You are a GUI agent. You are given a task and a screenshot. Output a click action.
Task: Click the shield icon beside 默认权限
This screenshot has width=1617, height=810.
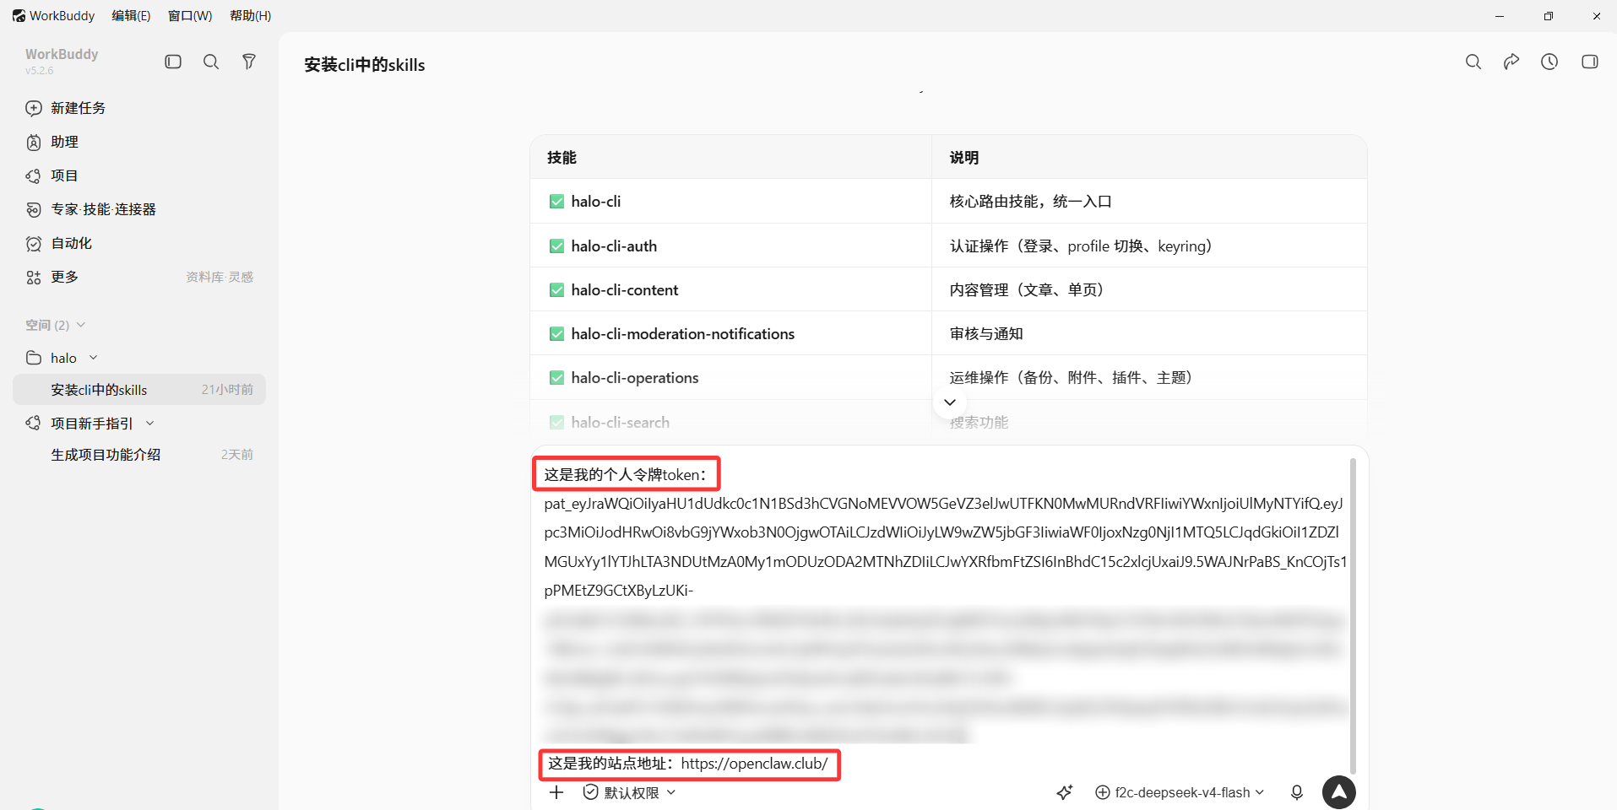(591, 792)
